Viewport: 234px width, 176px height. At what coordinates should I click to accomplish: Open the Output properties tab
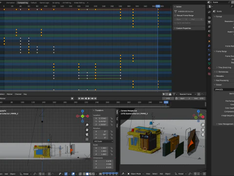click(209, 22)
